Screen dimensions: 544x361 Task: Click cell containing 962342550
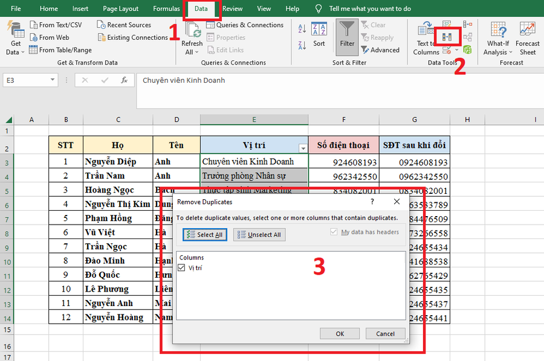tap(344, 176)
